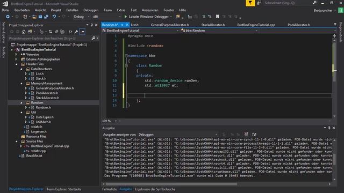344x193 pixels.
Task: Open the 109 % zoom level dropdown
Action: (x=109, y=121)
